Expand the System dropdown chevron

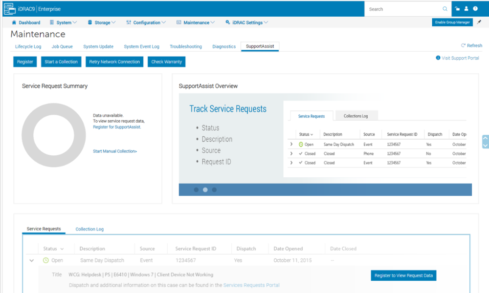tap(75, 22)
